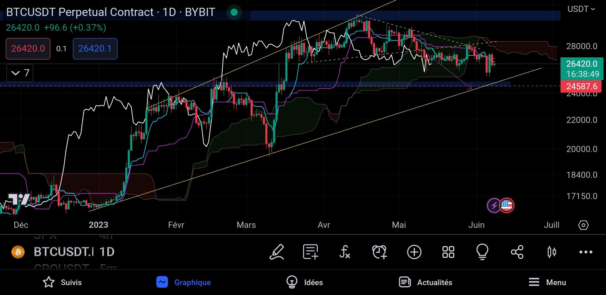The image size is (606, 295).
Task: Tap the current price label 26420.0
Action: click(x=582, y=64)
